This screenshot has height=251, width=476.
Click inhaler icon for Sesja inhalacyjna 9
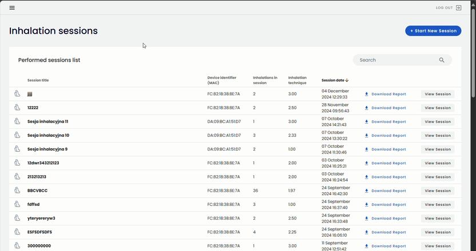coord(17,149)
